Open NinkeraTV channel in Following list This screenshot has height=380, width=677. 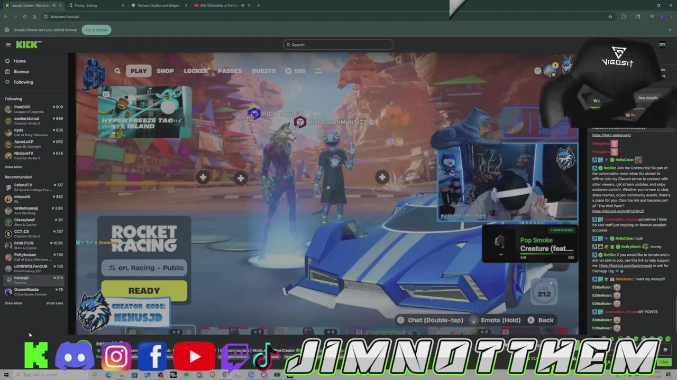click(33, 156)
